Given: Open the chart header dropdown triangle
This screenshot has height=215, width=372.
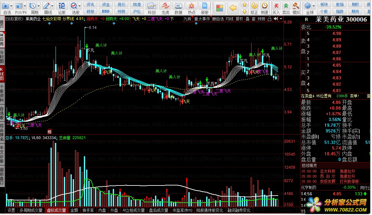Looking at the screenshot, I should click(x=281, y=19).
